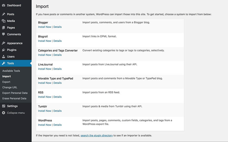Follow the search the plugin directory link
This screenshot has height=142, width=228.
pos(97,135)
